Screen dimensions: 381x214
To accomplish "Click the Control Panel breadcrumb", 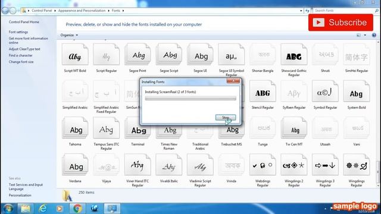I will (42, 11).
